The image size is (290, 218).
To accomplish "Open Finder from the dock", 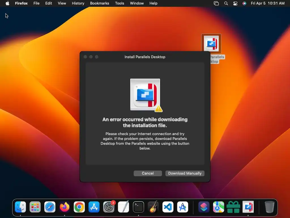I will coord(20,207).
